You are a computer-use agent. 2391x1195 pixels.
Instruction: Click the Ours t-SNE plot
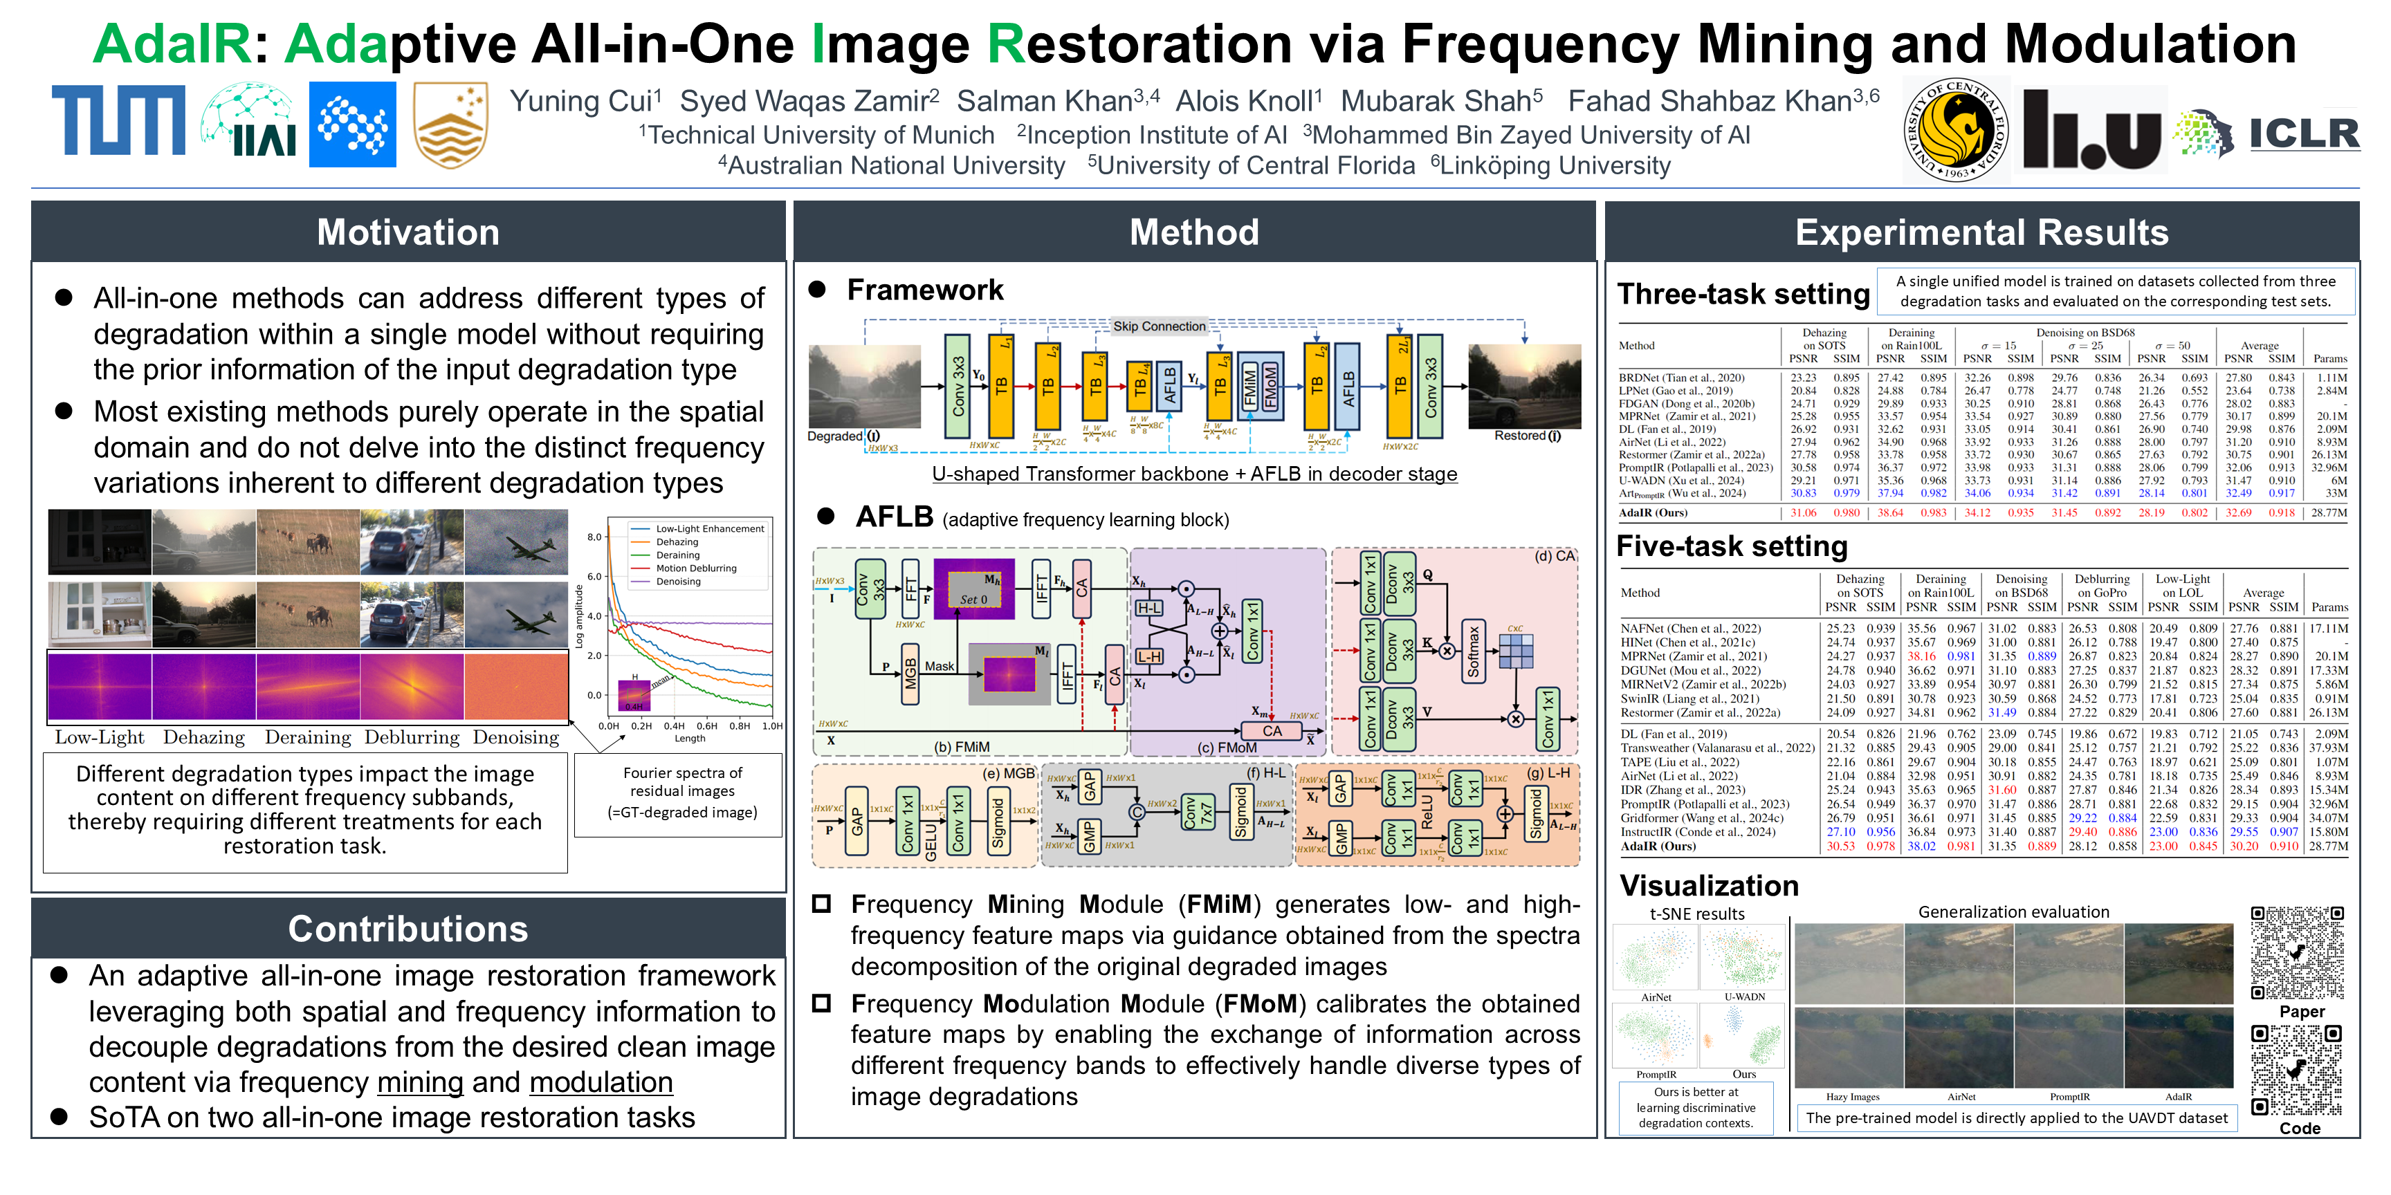point(1742,1035)
